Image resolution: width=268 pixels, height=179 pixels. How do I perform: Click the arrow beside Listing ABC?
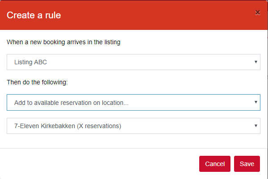click(256, 62)
